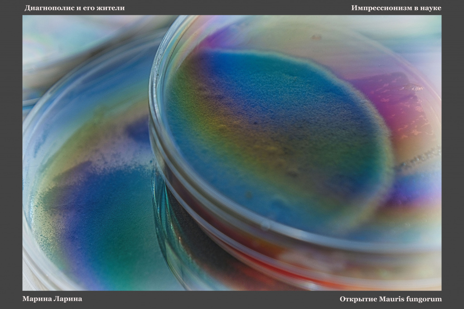Click the petri dish photograph
The image size is (464, 309).
232,153
